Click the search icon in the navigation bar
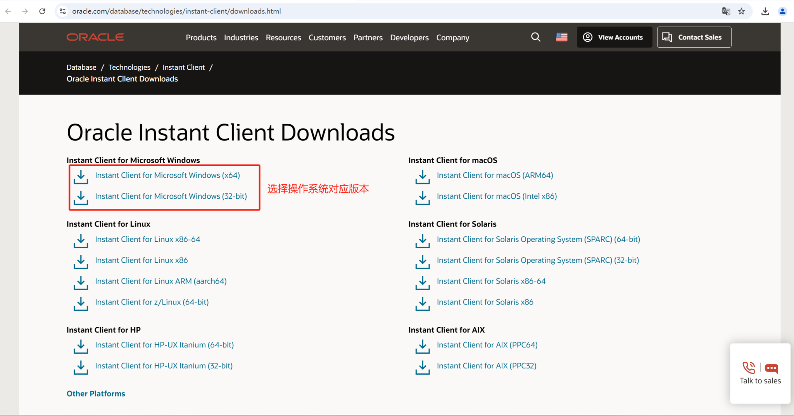Viewport: 794px width, 416px height. pyautogui.click(x=535, y=37)
